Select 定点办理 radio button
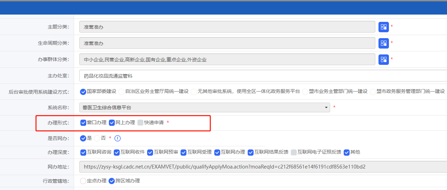 tap(83, 181)
